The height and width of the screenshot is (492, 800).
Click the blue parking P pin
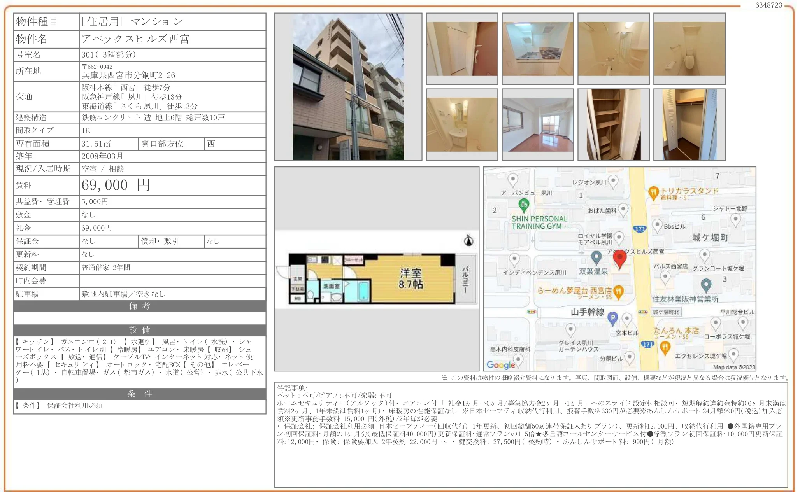[612, 318]
